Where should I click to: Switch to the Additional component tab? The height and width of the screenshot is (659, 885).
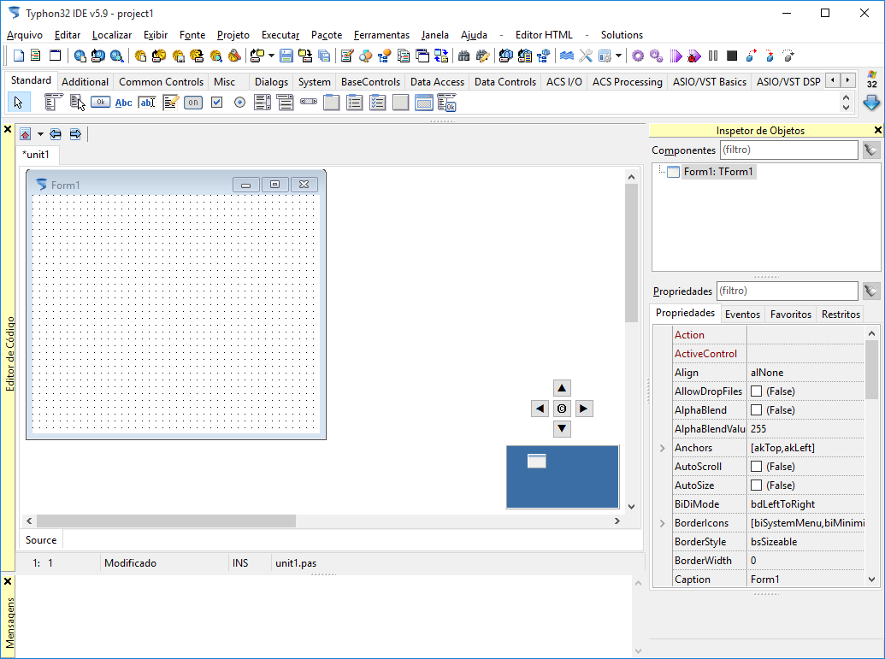[x=85, y=82]
